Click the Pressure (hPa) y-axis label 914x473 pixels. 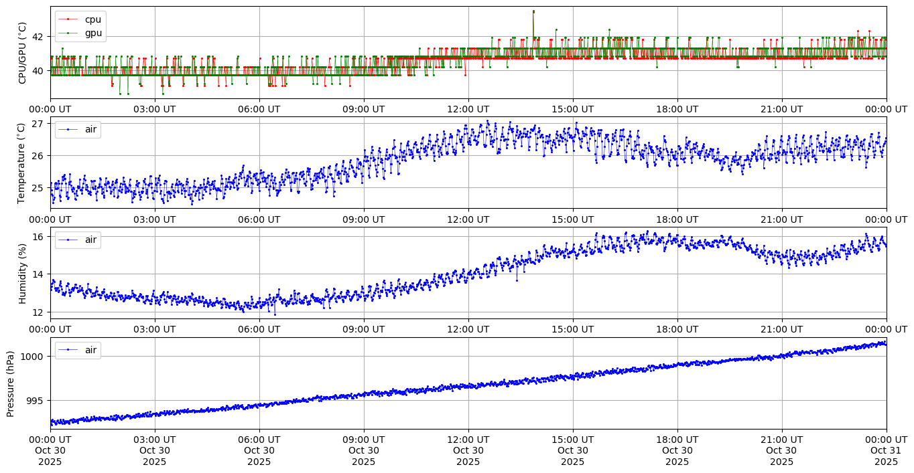pos(11,383)
